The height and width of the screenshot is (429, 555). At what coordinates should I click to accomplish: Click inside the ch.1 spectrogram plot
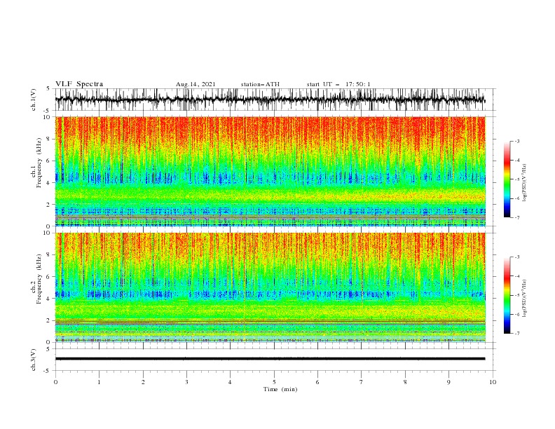270,171
